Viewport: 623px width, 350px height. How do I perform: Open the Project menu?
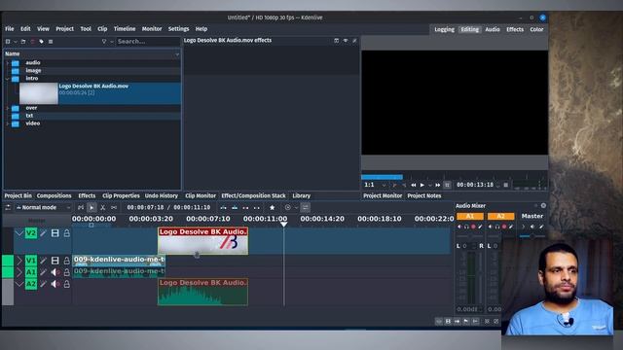coord(65,29)
